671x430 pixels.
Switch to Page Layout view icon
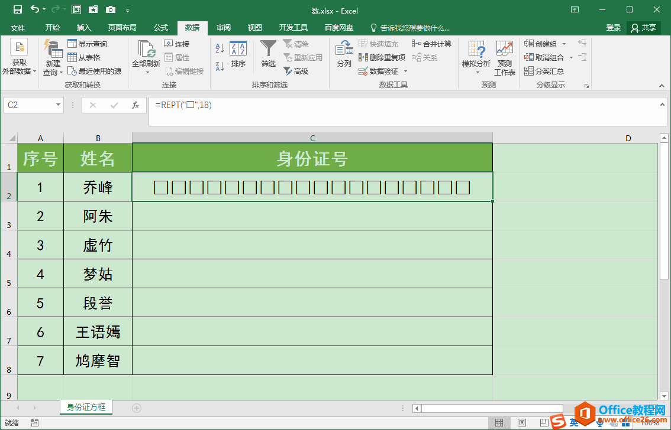[x=522, y=423]
